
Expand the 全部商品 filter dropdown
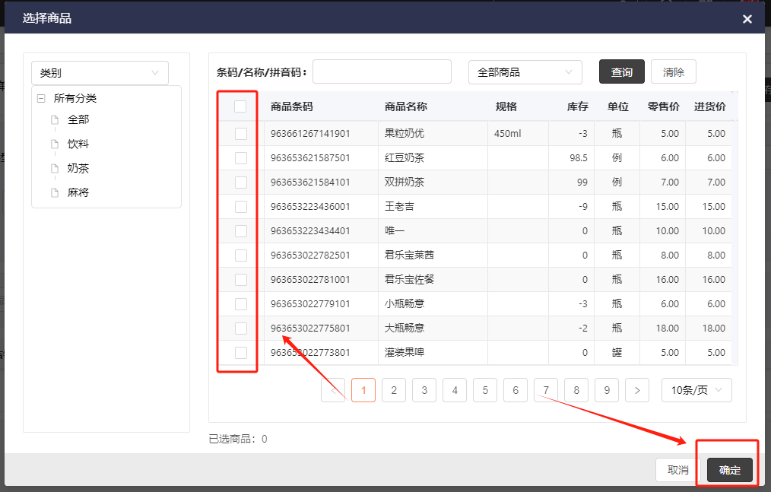coord(525,72)
